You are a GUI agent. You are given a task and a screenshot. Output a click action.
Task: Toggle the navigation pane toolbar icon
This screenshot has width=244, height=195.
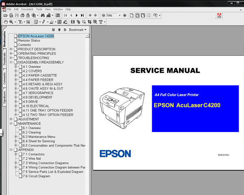(58, 15)
